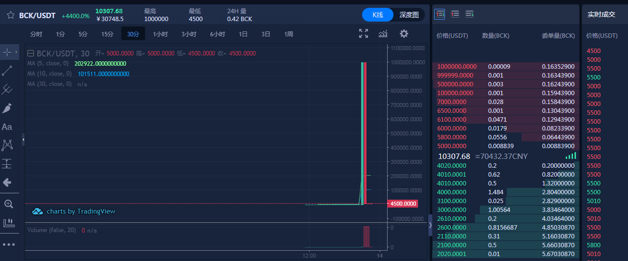
Task: Click Volume (false, 20) indicator label
Action: coord(52,230)
